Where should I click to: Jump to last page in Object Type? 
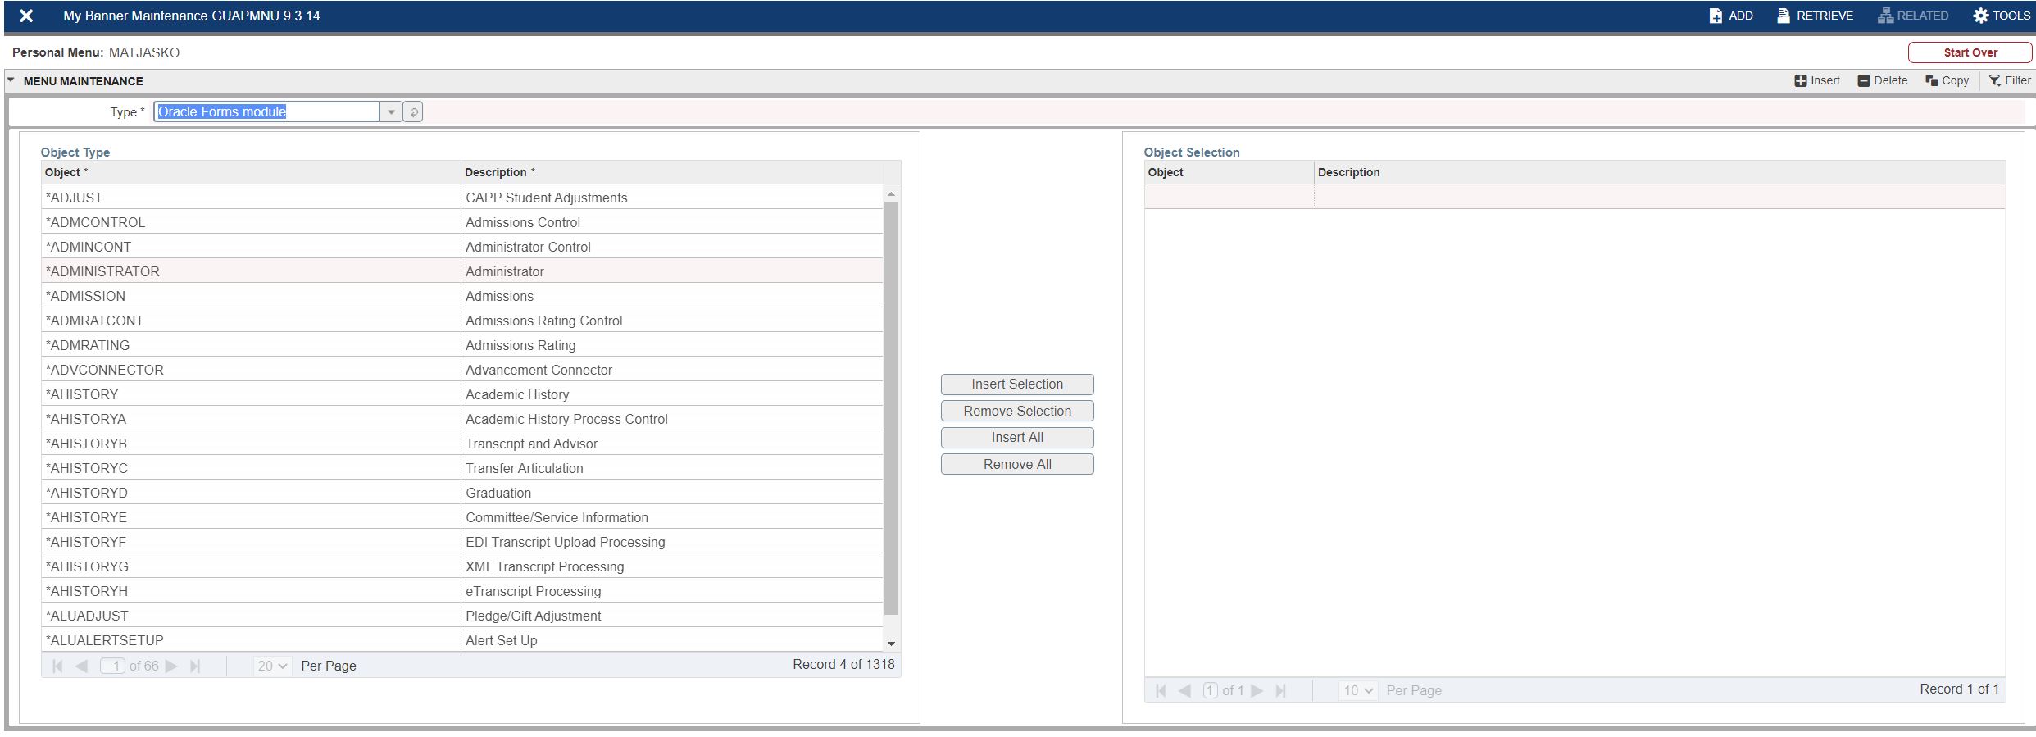point(195,666)
